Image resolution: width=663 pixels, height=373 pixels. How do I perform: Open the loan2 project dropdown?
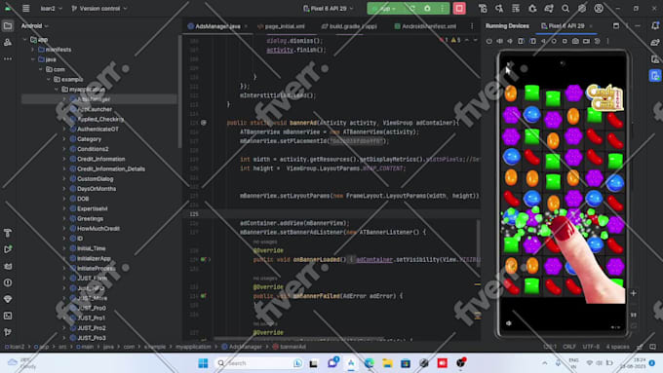51,9
